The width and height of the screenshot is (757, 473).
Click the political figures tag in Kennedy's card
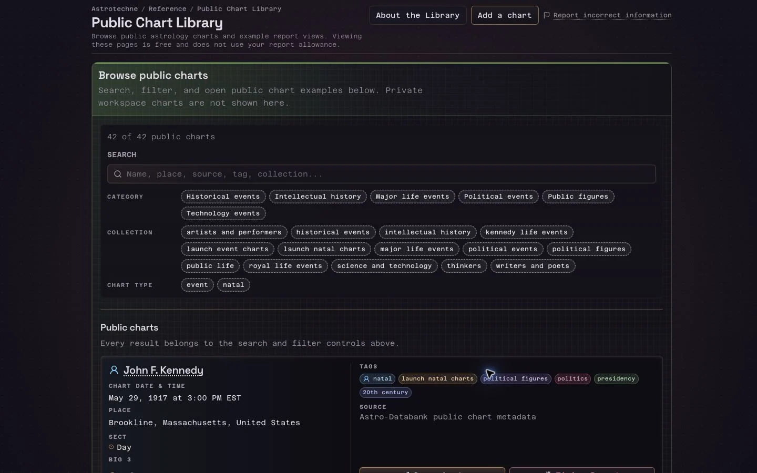pos(516,379)
